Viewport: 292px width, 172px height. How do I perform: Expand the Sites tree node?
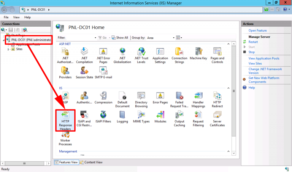[8, 49]
